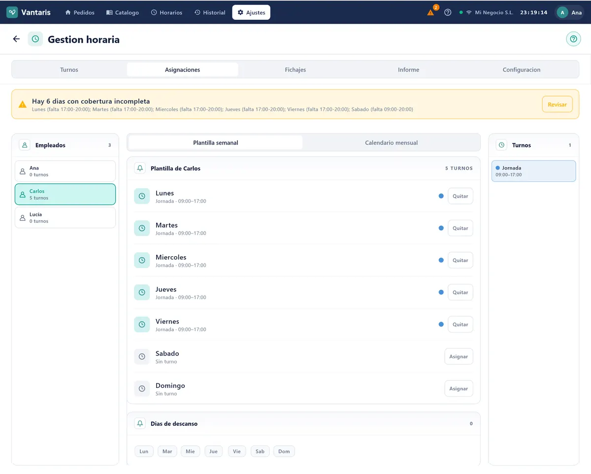Viewport: 591px width, 474px height.
Task: Open the Catalogo menu
Action: (123, 12)
